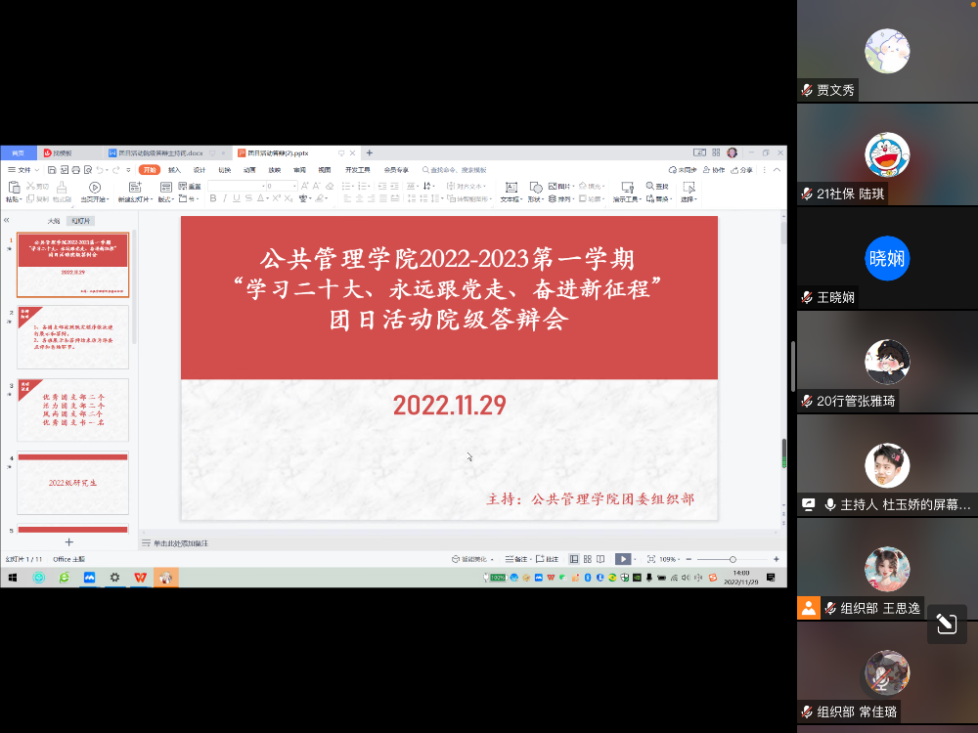
Task: Click the annotation pencil icon in meeting panel
Action: (x=946, y=625)
